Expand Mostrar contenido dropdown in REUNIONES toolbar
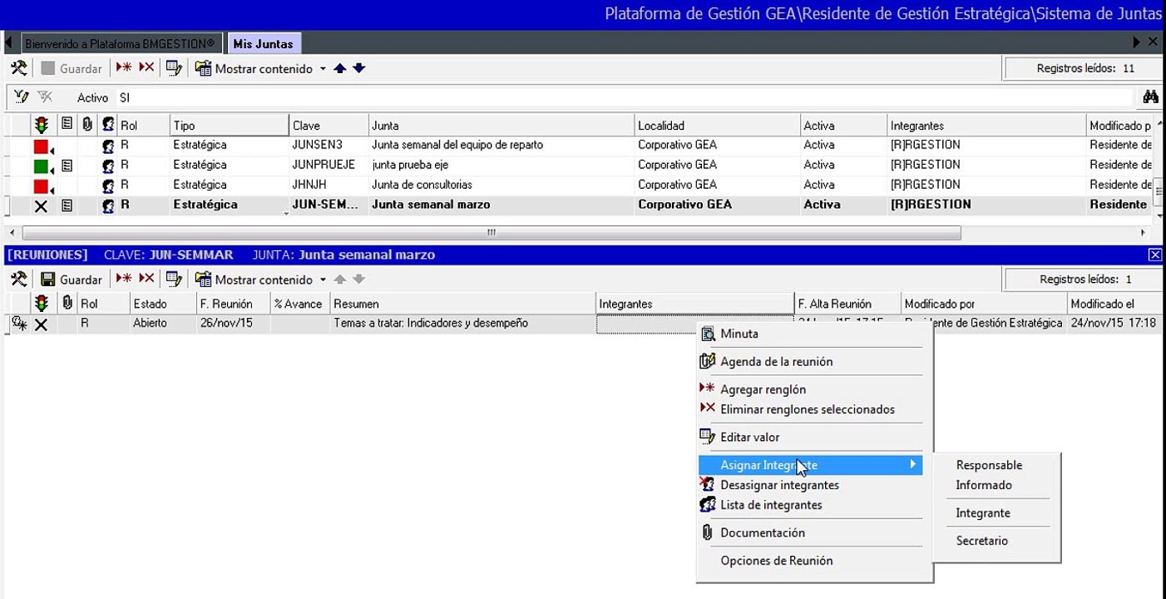The width and height of the screenshot is (1166, 599). coord(323,280)
